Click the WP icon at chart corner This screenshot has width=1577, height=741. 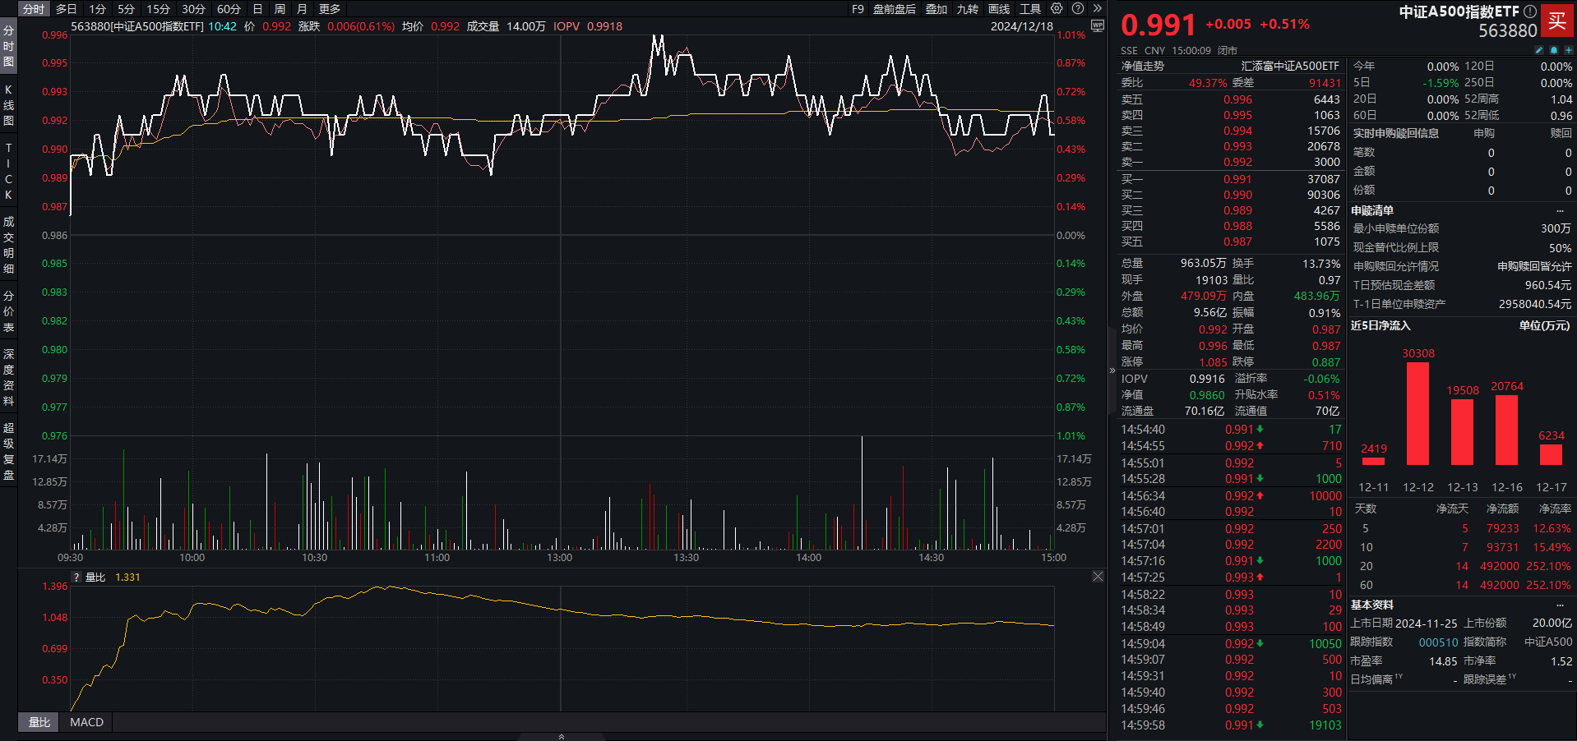click(1097, 26)
